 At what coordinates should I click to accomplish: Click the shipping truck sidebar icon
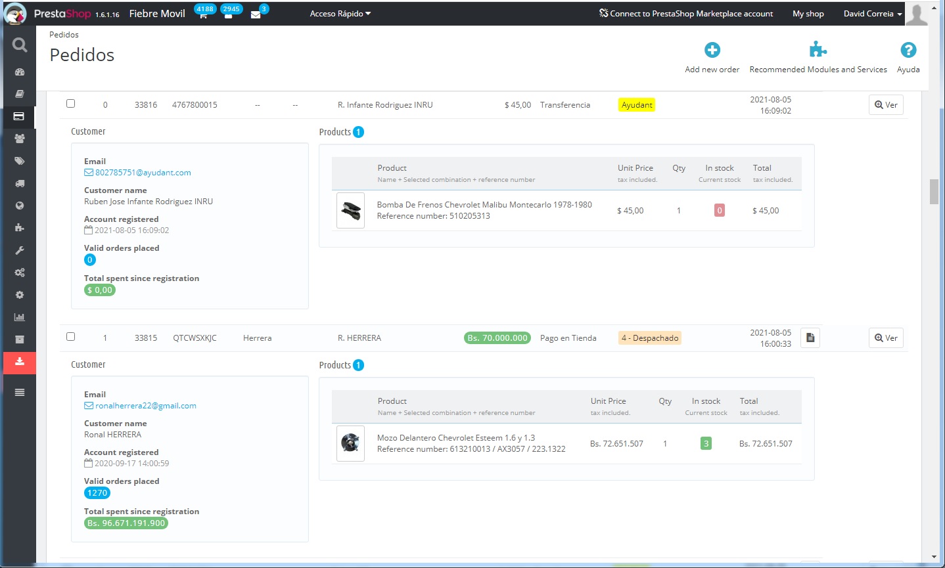(x=20, y=183)
